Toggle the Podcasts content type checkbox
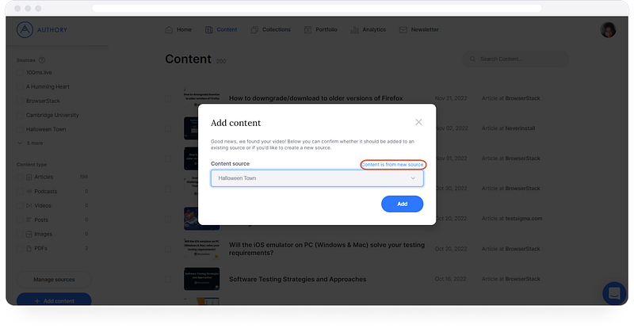634x332 pixels. pyautogui.click(x=19, y=191)
